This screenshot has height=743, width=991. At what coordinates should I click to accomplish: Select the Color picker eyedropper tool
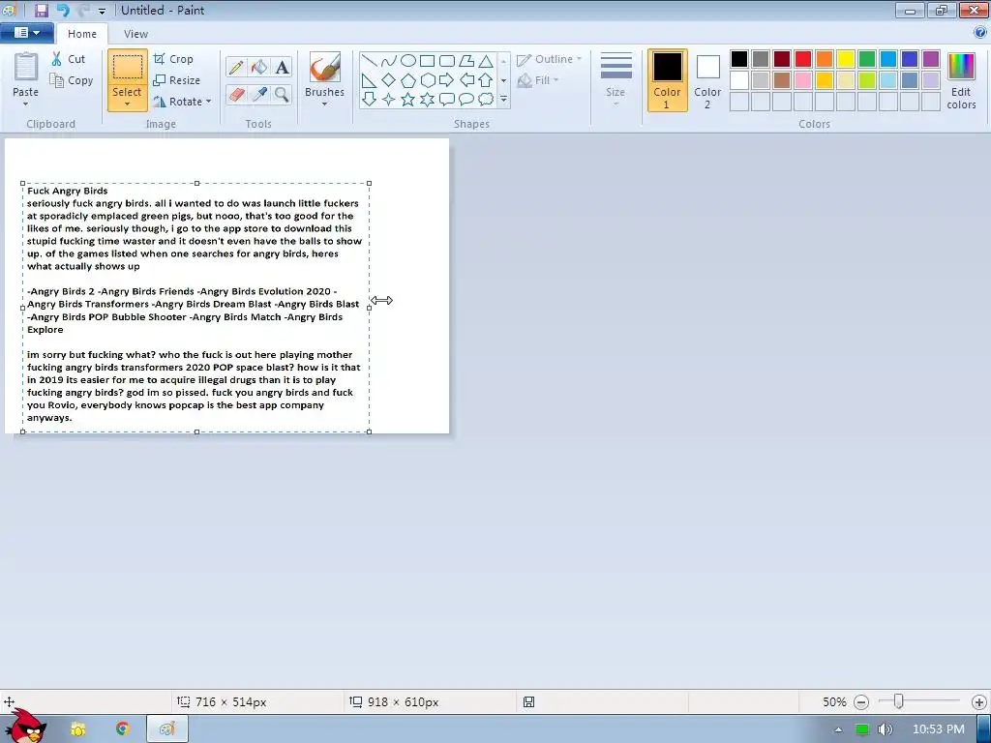[x=259, y=95]
